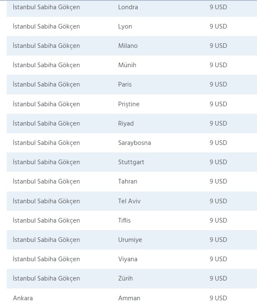Select the Münih destination cell
This screenshot has height=307, width=257.
(x=127, y=65)
